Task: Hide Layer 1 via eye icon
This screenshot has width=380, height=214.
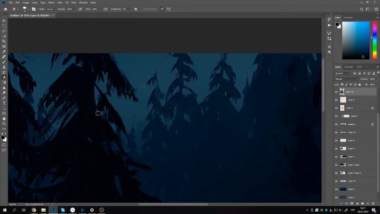Action: 337,197
